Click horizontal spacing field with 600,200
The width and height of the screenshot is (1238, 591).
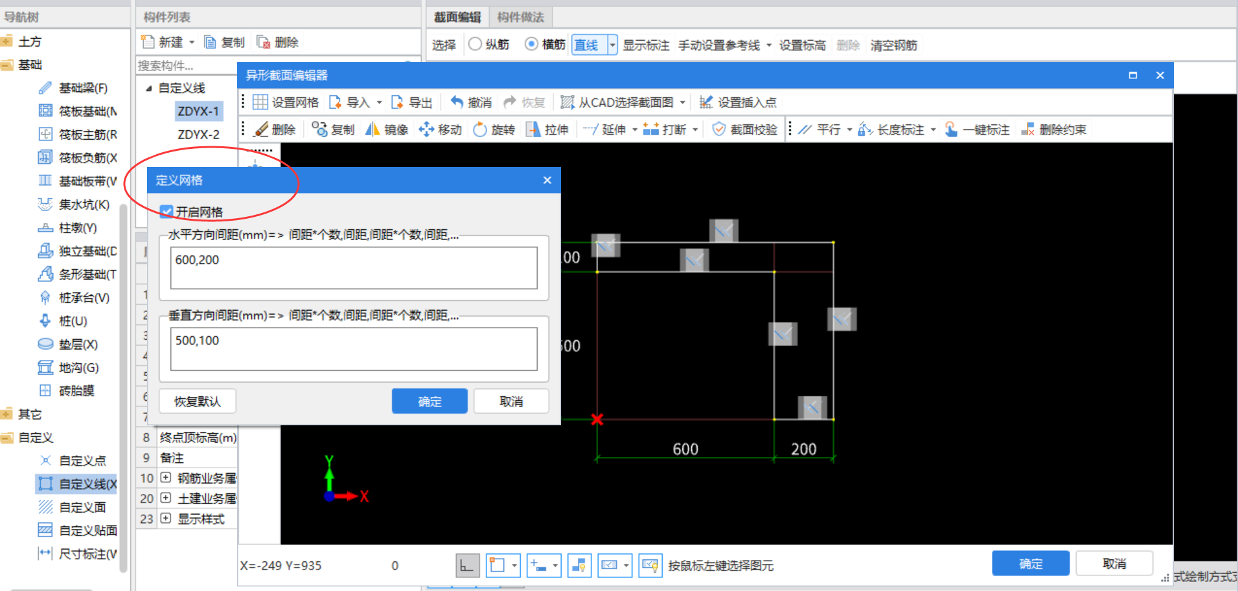354,267
